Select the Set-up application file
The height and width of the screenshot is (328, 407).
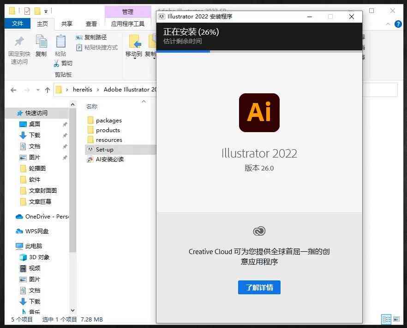pyautogui.click(x=121, y=150)
